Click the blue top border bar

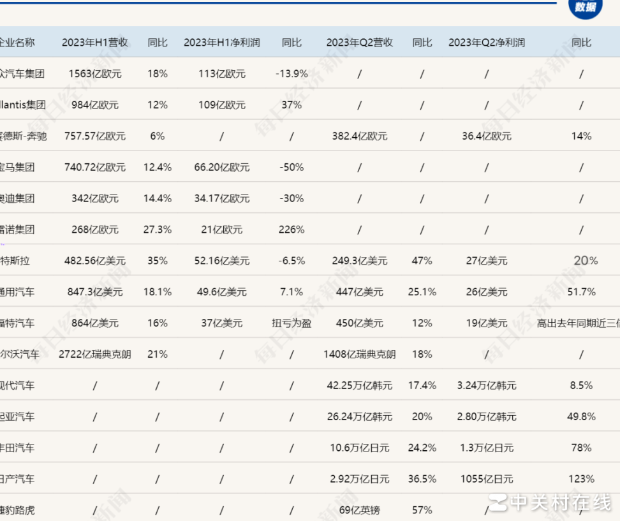pos(310,2)
